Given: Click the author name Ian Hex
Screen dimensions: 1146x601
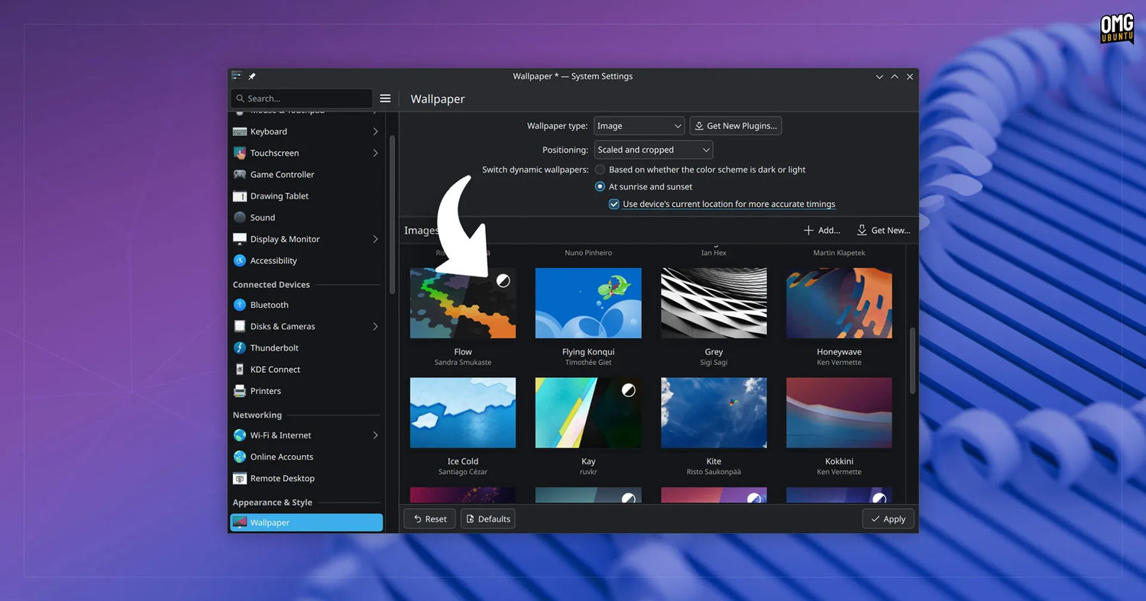Looking at the screenshot, I should click(x=714, y=253).
